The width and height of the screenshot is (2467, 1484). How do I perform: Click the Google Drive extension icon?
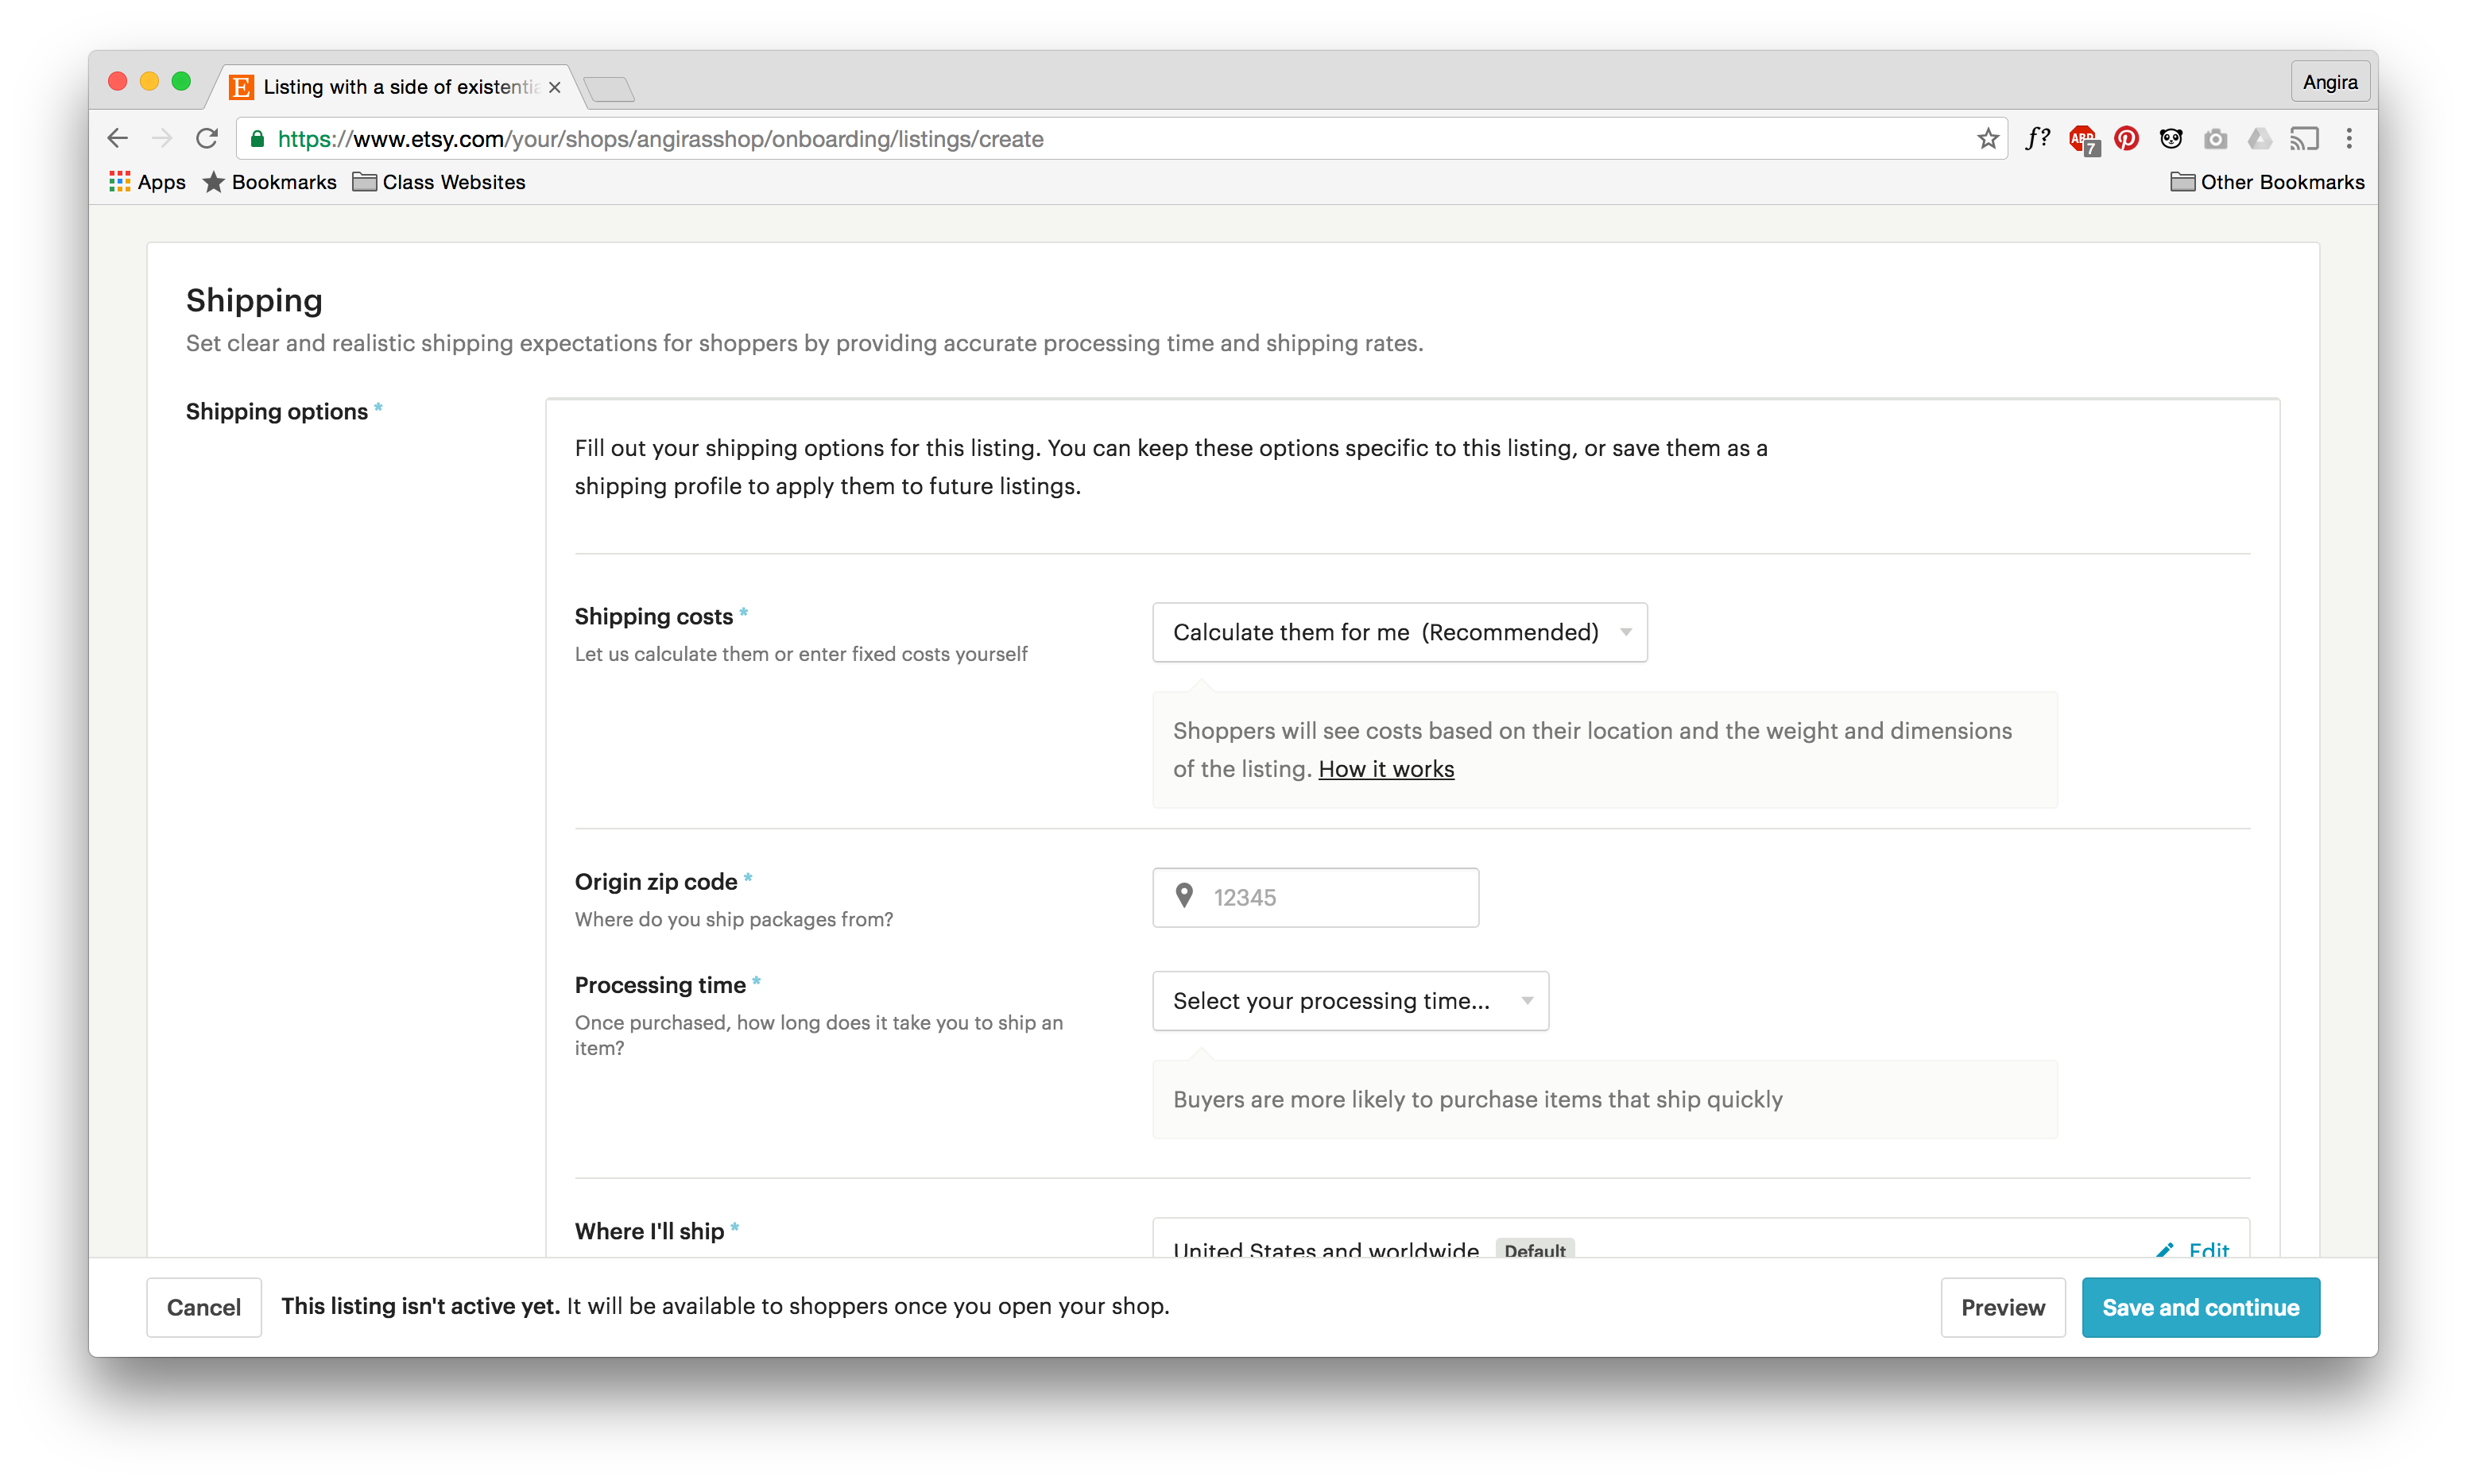(2259, 139)
